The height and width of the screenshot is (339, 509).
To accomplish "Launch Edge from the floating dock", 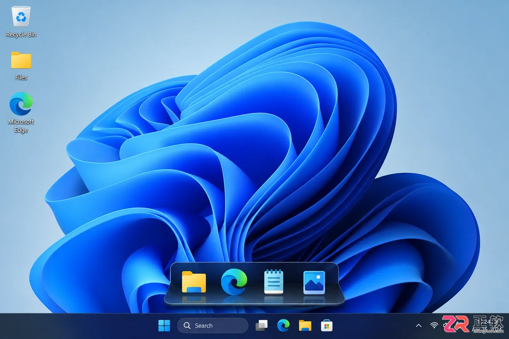I will click(x=234, y=281).
